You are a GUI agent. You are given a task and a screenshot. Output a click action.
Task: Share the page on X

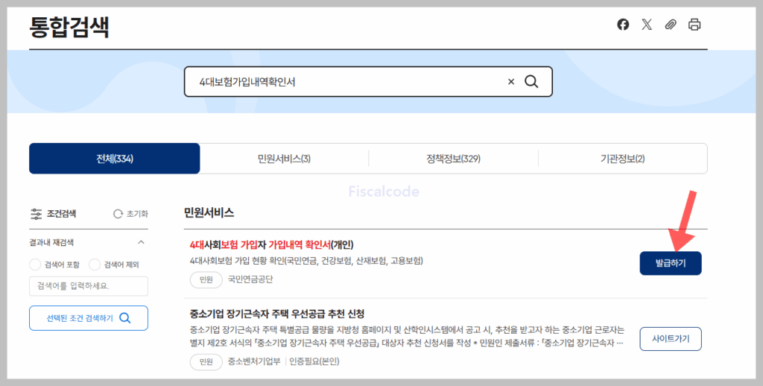click(647, 25)
